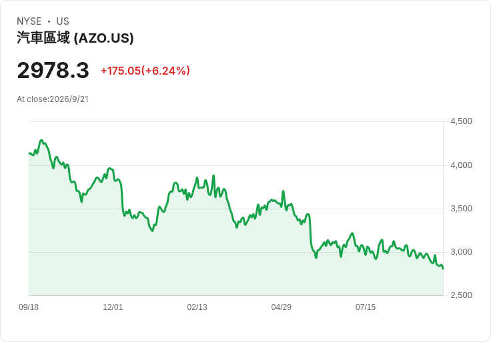491x342 pixels.
Task: Click the 12/01 date axis label
Action: coord(113,307)
